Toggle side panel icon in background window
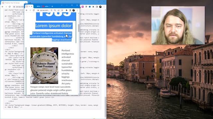213x119 pixels. (97, 7)
